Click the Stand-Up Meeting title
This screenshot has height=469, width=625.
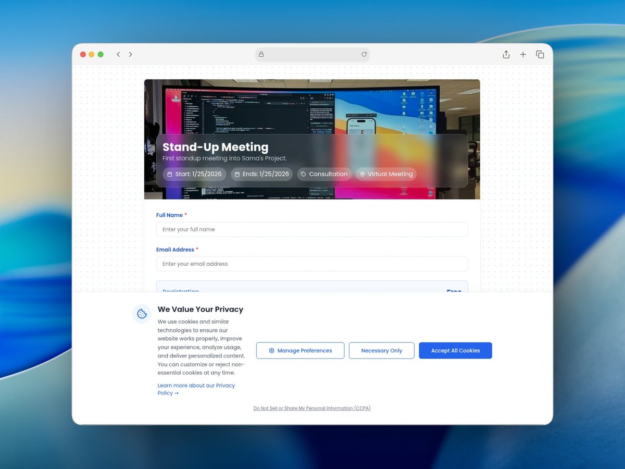(x=216, y=147)
